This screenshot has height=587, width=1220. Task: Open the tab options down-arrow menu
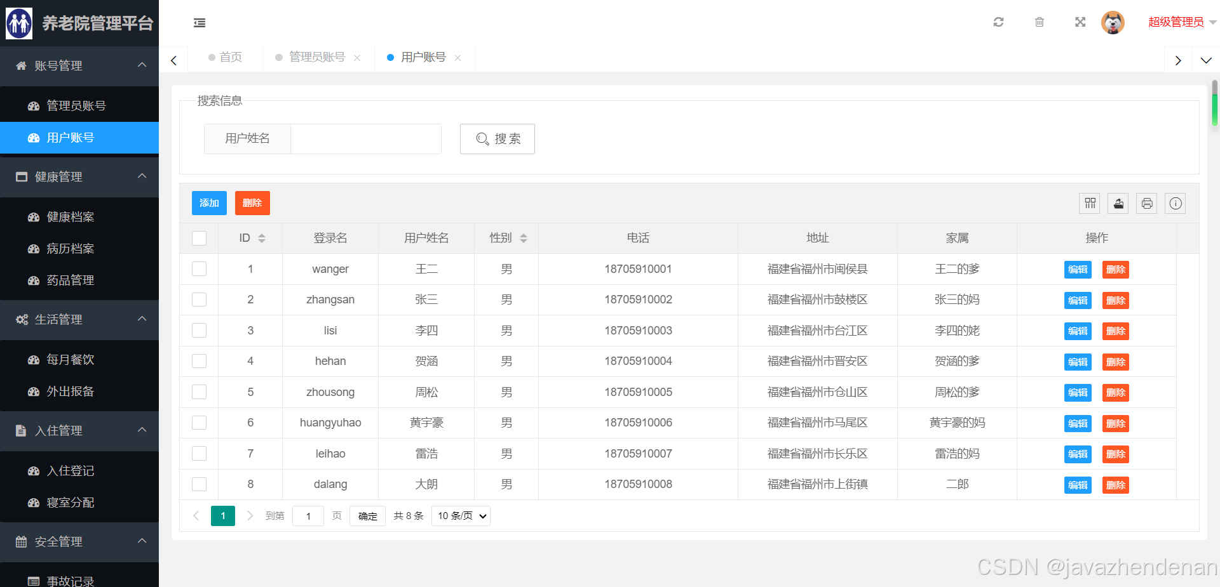pos(1206,60)
